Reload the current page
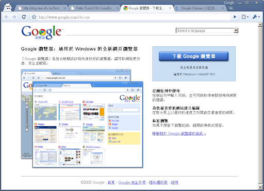The width and height of the screenshot is (264, 191). pos(24,17)
